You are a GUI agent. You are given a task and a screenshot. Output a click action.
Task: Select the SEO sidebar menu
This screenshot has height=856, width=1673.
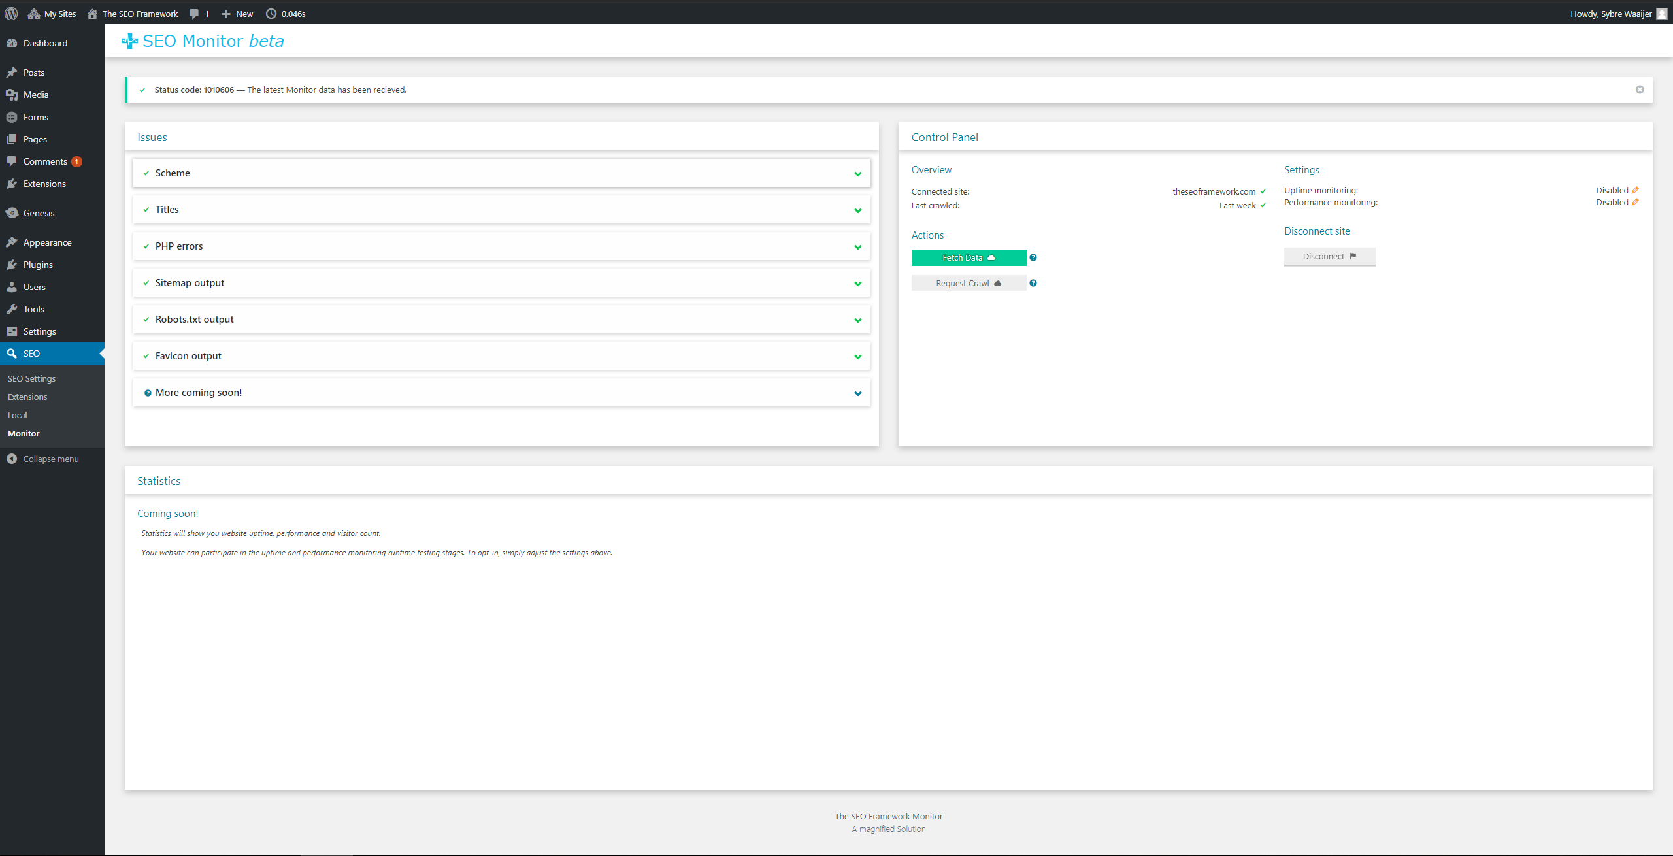coord(52,354)
